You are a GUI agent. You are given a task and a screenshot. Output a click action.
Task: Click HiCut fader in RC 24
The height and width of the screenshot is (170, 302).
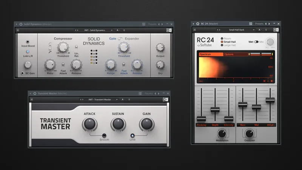point(270,100)
